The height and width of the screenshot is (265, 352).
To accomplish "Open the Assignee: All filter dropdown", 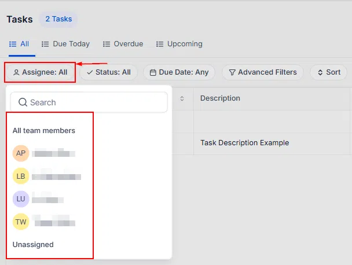I will click(40, 72).
